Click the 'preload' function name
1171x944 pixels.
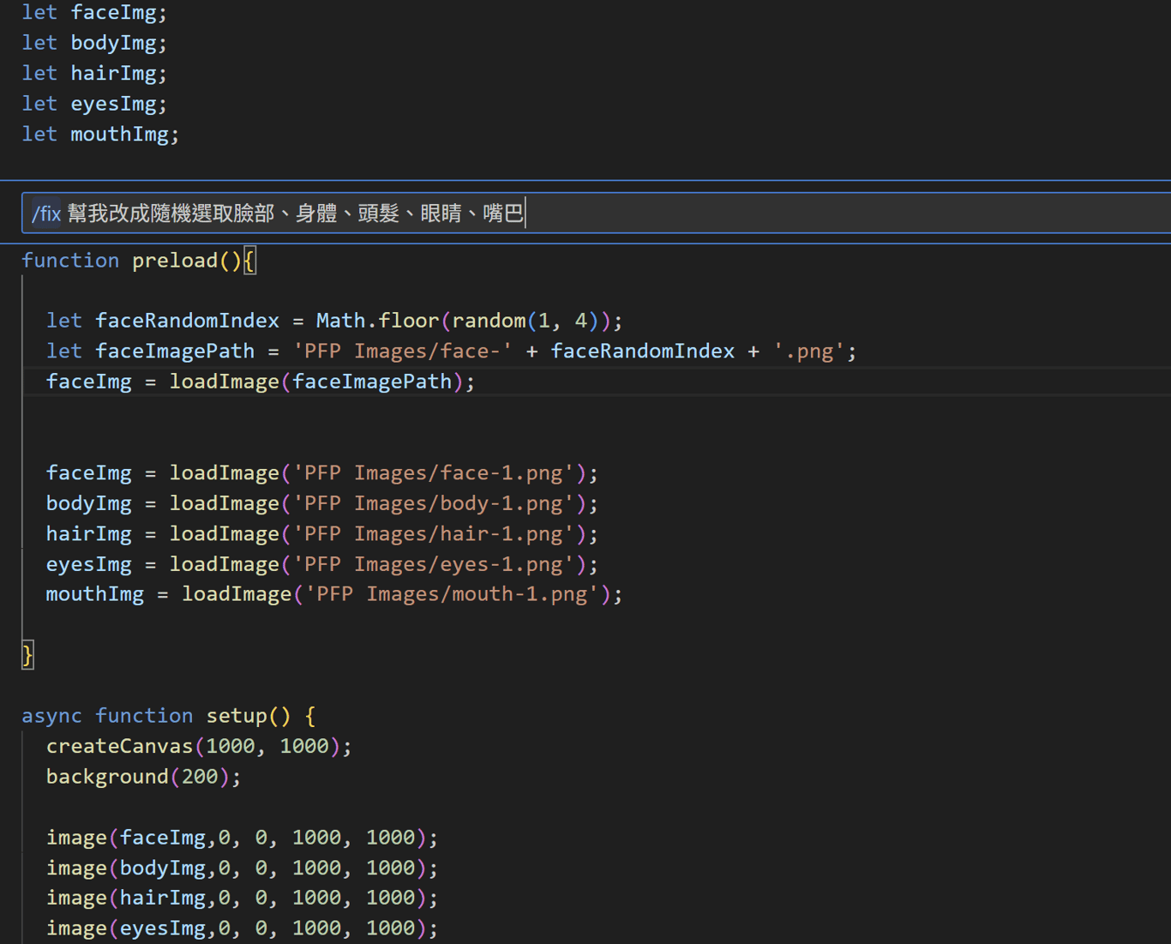175,261
